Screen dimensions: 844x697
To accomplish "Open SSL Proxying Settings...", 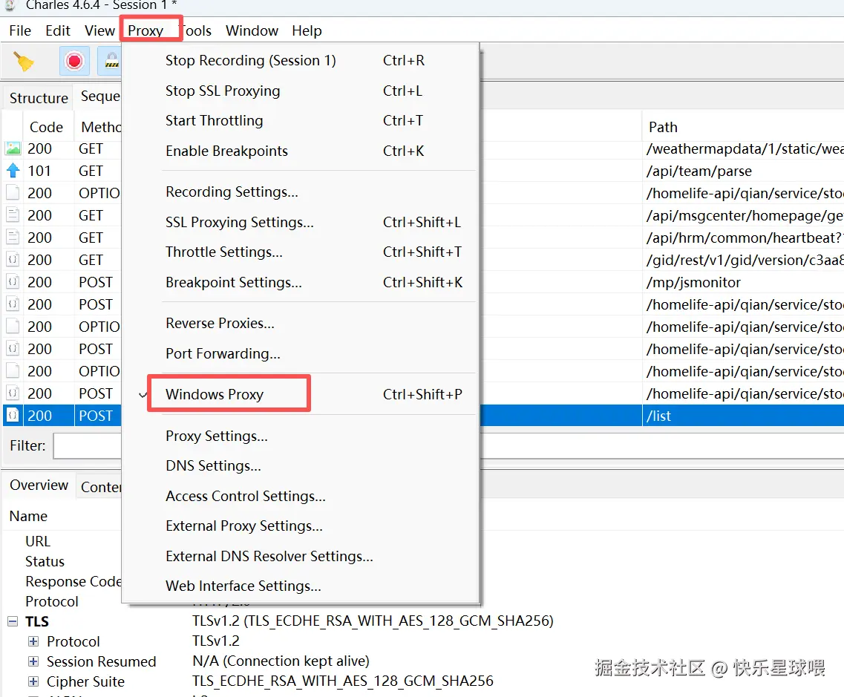I will coord(301,222).
